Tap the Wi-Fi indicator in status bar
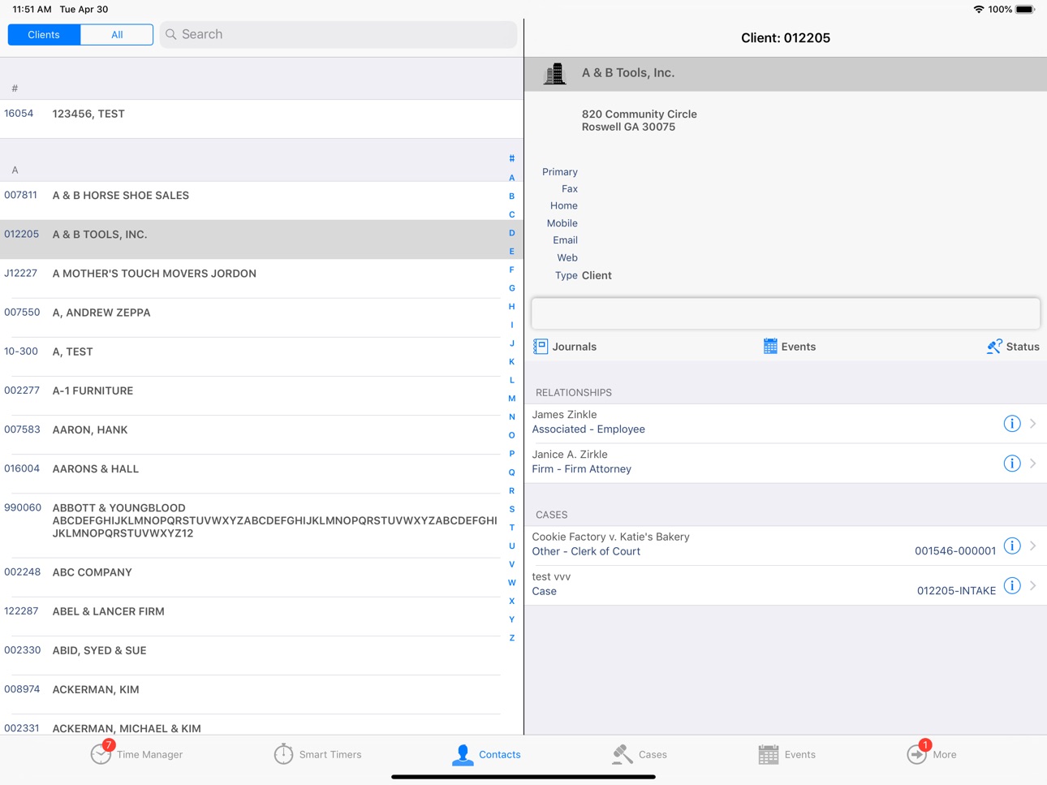 pyautogui.click(x=979, y=10)
